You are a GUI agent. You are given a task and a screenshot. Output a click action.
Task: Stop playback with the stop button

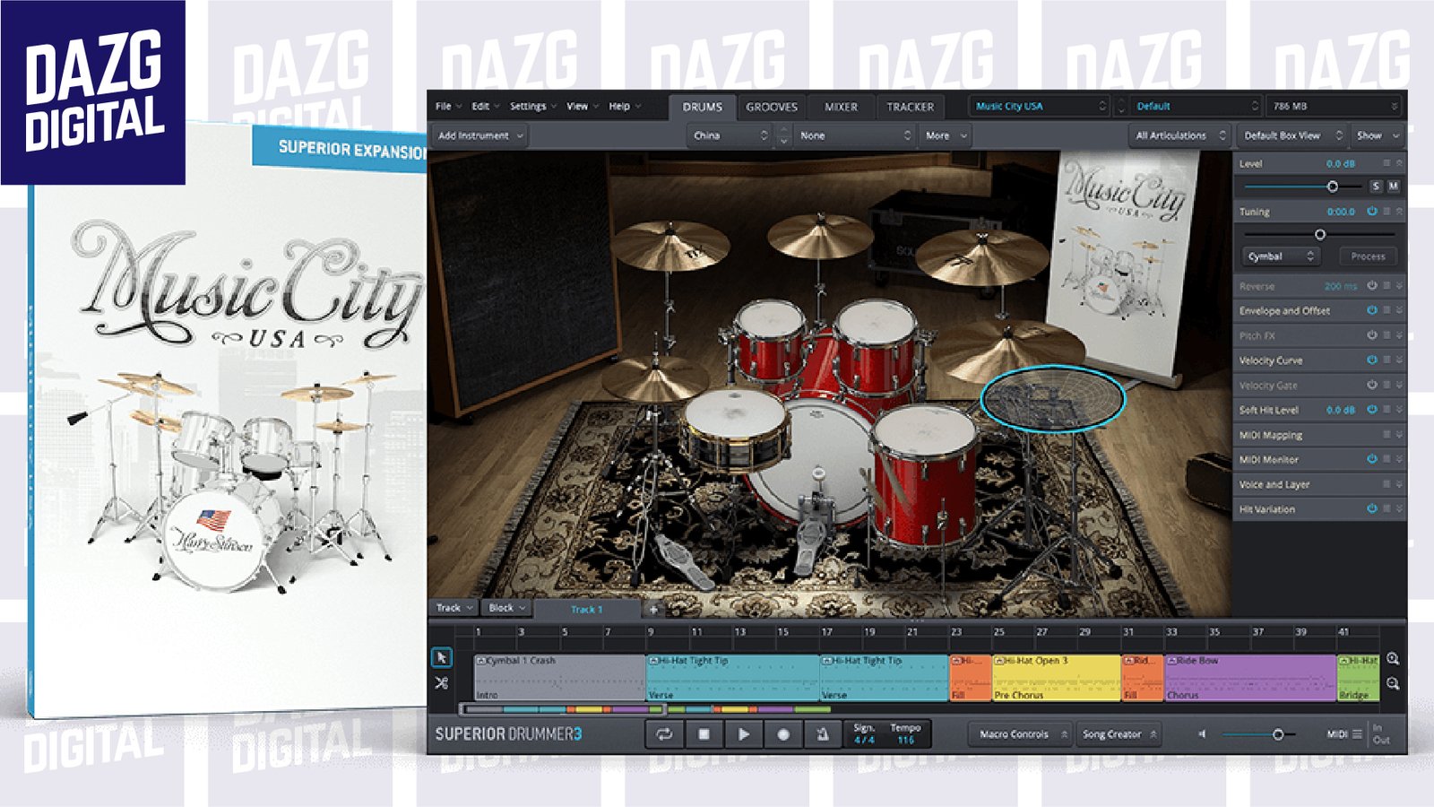[704, 734]
